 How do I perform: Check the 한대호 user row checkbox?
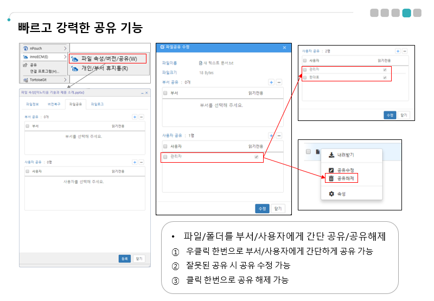305,78
